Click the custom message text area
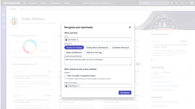 tap(98, 61)
